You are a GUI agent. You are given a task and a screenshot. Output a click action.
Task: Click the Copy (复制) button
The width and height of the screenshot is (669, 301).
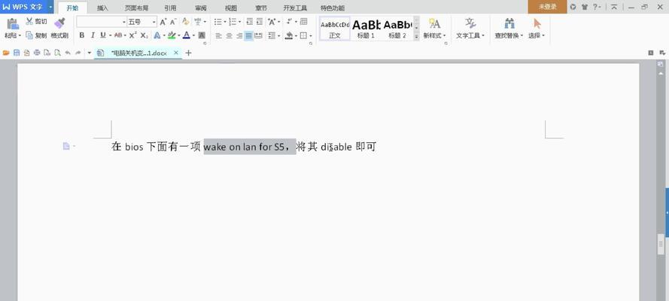pyautogui.click(x=36, y=35)
